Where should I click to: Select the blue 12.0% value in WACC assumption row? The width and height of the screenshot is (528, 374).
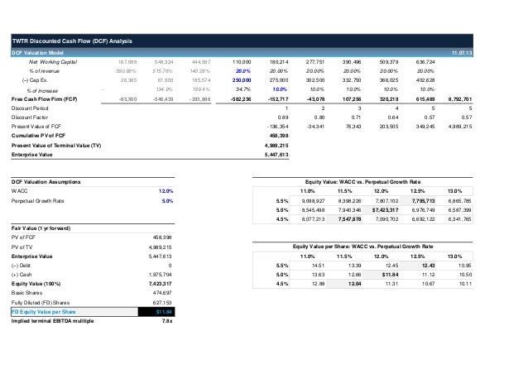click(x=166, y=191)
